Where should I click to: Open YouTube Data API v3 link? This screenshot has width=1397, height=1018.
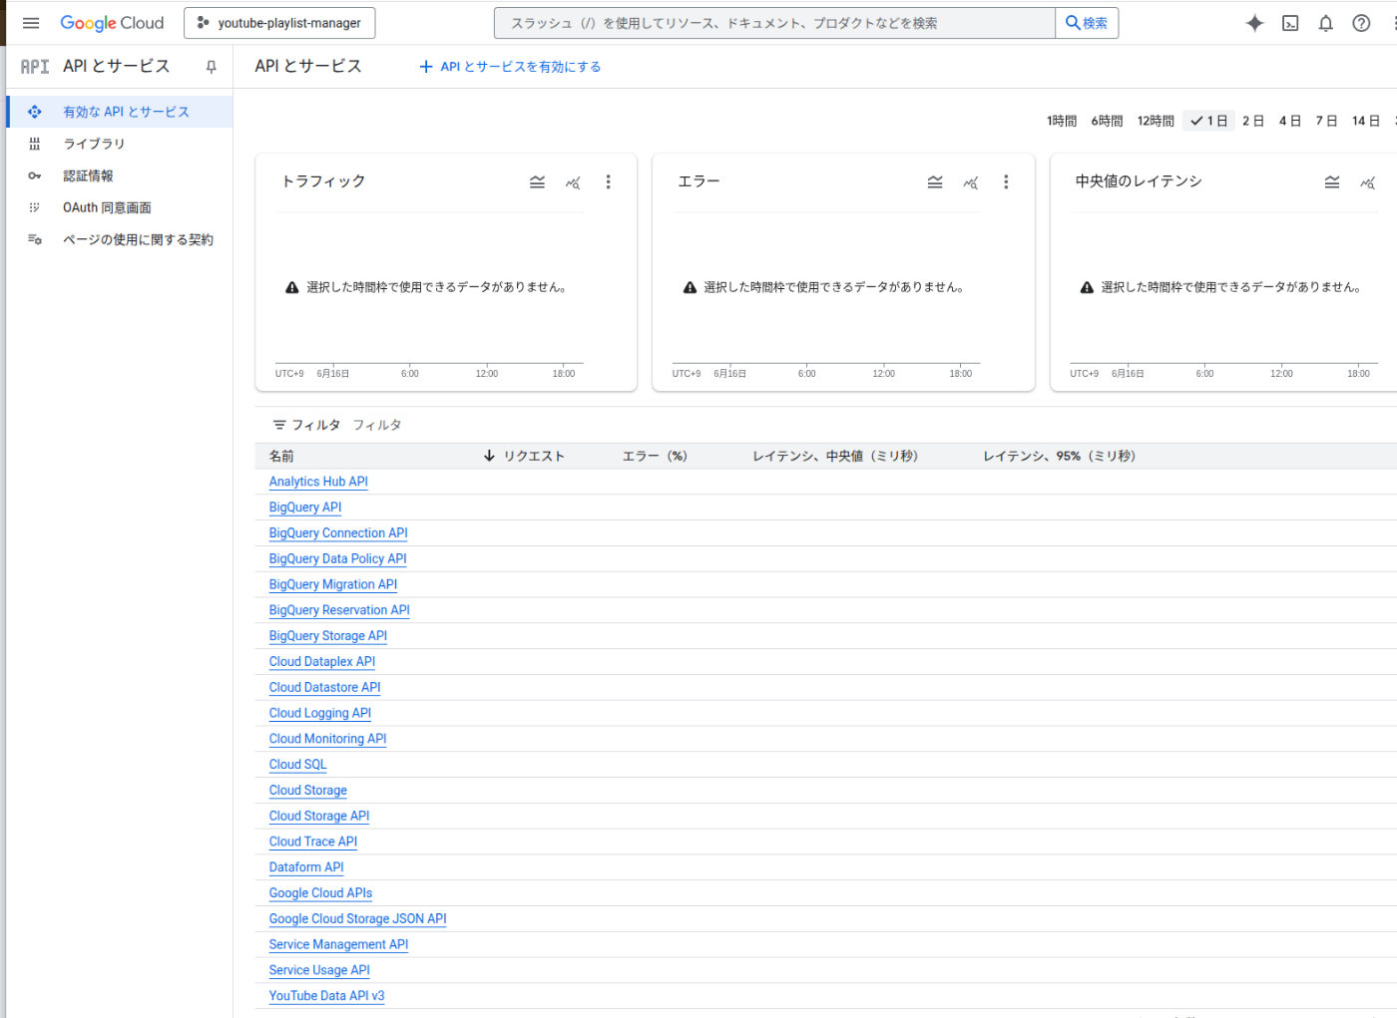(326, 996)
